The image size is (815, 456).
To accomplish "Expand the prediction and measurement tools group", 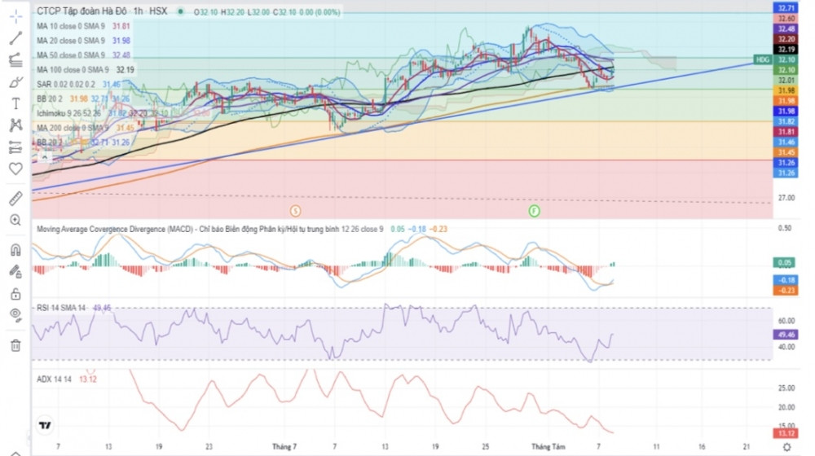I will click(x=15, y=147).
